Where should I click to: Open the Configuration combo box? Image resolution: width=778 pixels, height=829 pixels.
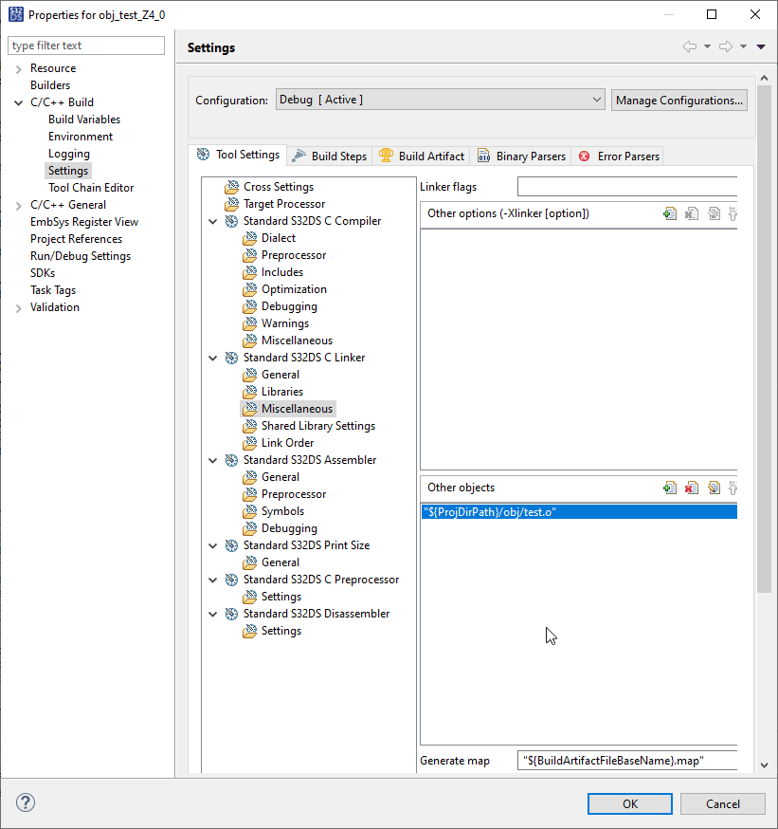click(441, 100)
